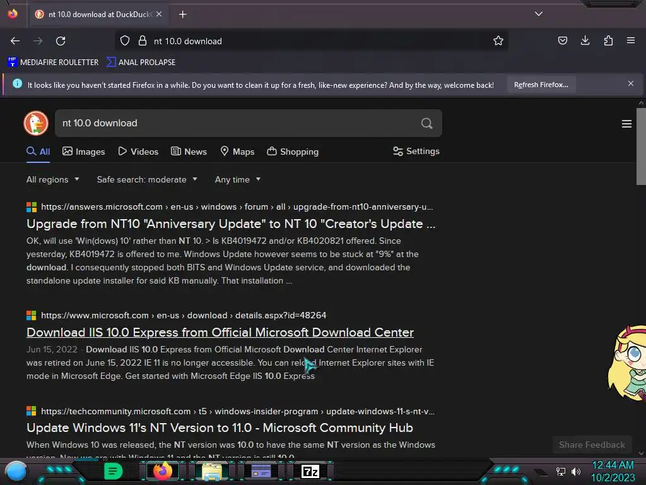The width and height of the screenshot is (646, 485).
Task: Expand the Any time dropdown
Action: point(238,179)
